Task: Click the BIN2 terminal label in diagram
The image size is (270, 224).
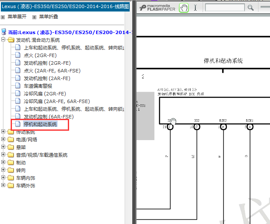Action: click(x=223, y=121)
